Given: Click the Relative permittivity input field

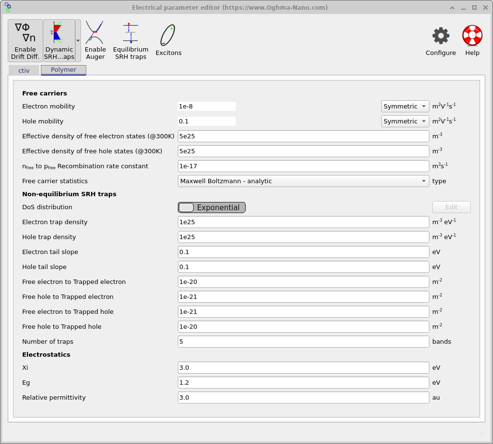Looking at the screenshot, I should coord(302,397).
